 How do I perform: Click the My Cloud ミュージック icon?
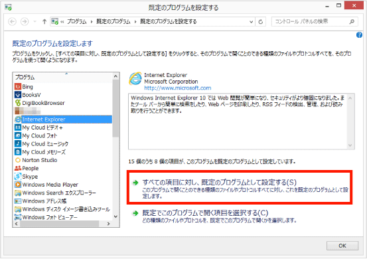coord(18,144)
